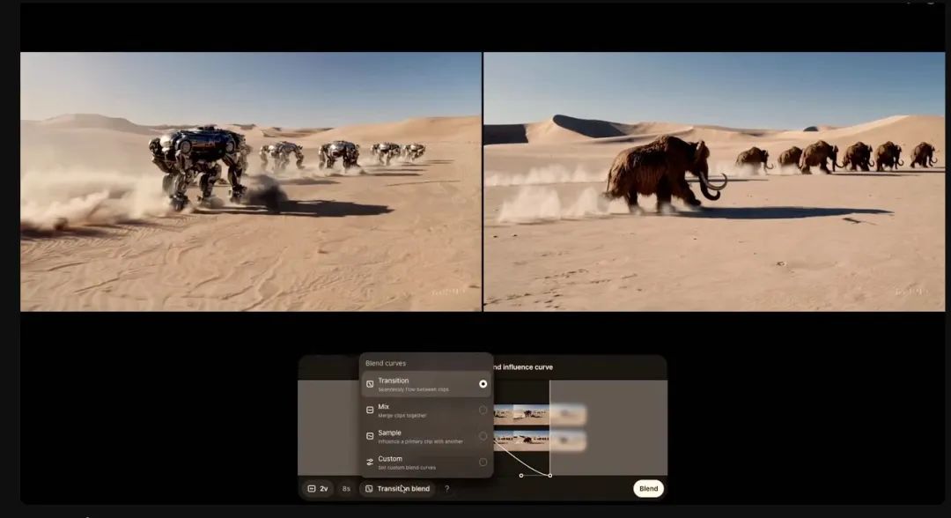Click the icon on the 2v variations button
951x518 pixels.
click(312, 489)
